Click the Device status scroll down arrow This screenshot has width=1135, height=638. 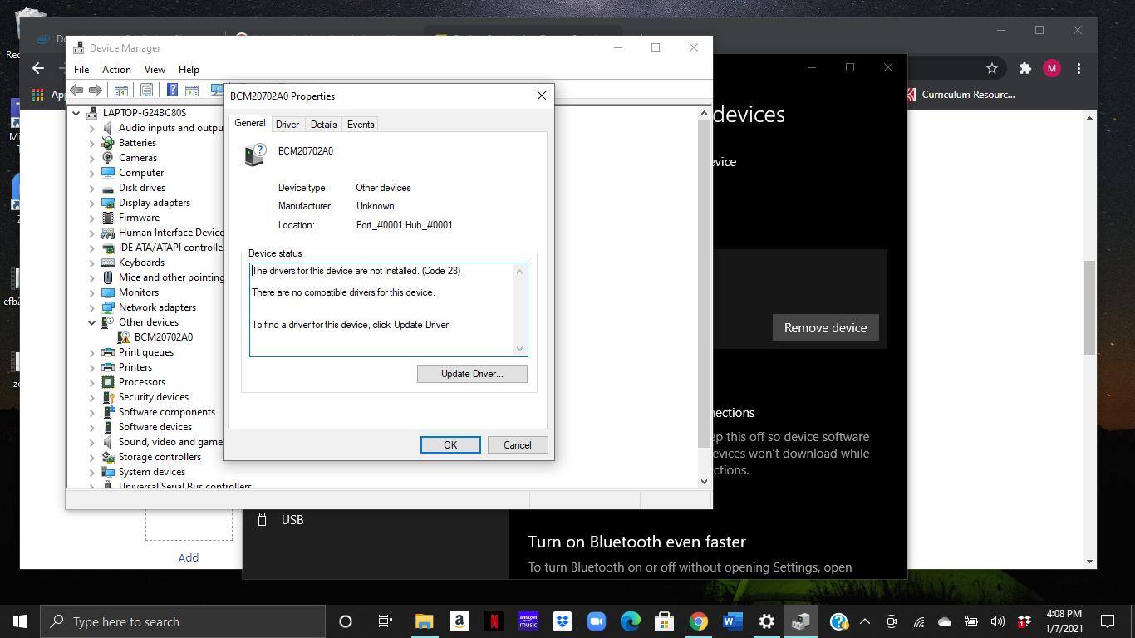(520, 349)
